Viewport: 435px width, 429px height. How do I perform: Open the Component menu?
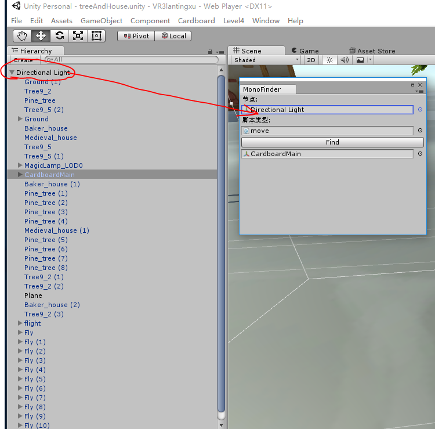(150, 21)
